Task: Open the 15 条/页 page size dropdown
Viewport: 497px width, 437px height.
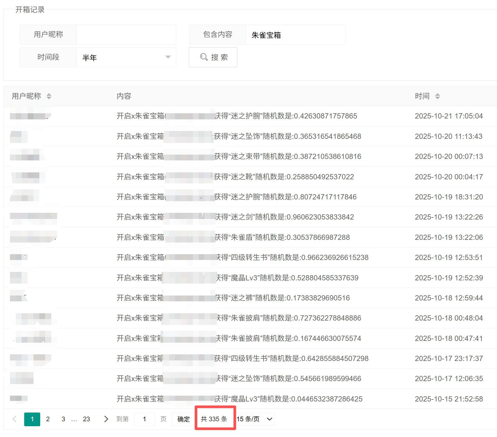Action: pos(255,419)
